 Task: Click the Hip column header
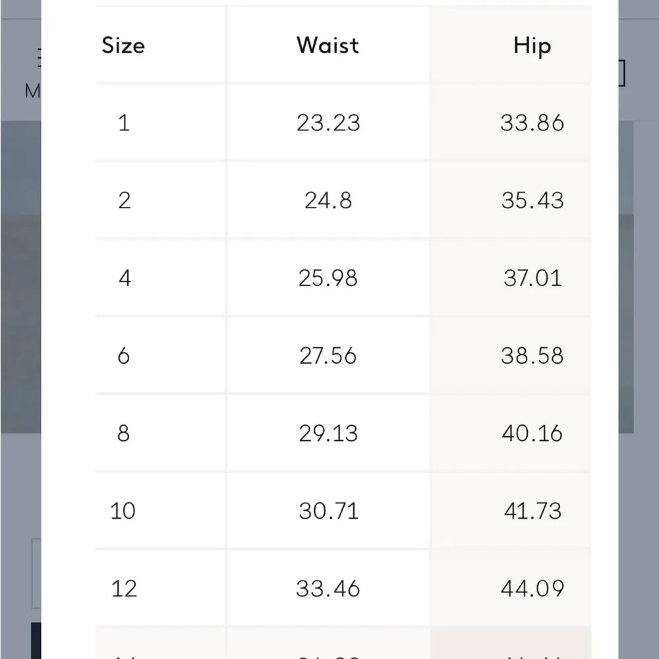click(532, 46)
